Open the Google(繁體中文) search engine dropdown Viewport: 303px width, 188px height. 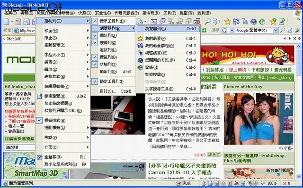click(276, 30)
